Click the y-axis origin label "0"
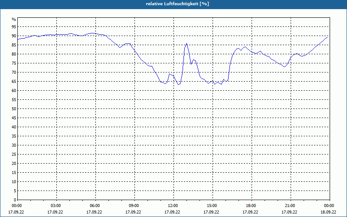347x217 pixels. pos(15,200)
